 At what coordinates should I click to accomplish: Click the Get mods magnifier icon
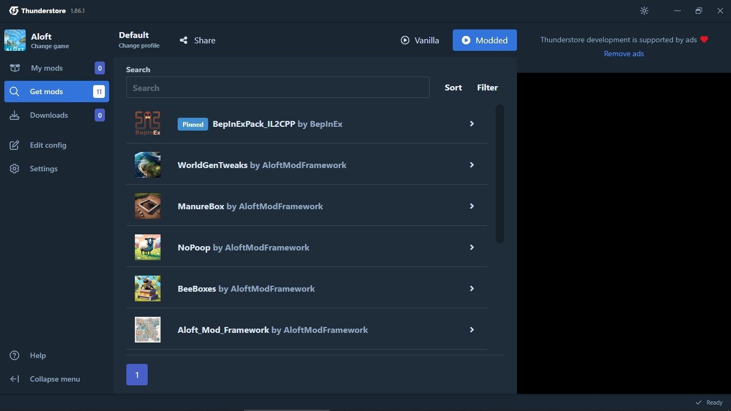tap(14, 92)
